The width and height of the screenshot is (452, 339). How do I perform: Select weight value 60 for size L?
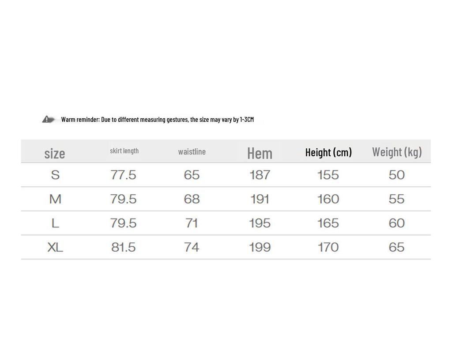click(396, 223)
